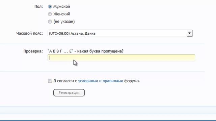This screenshot has height=121, width=216.
Task: Click the Часовой пояс label
Action: click(29, 33)
